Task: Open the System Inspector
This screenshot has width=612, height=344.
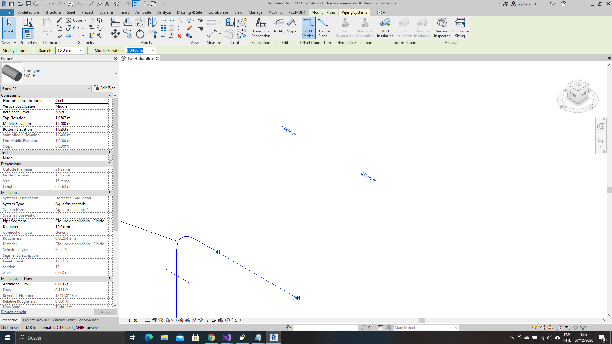Action: click(441, 28)
